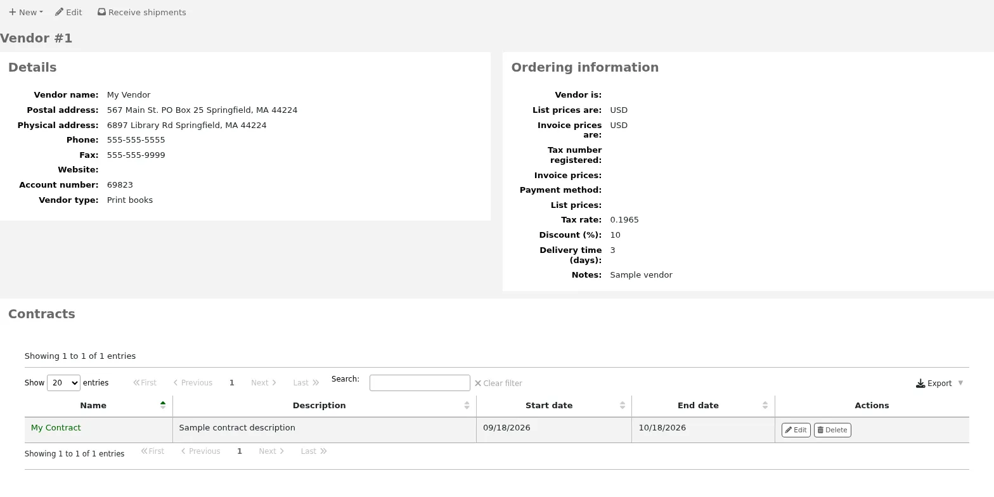Open the New dropdown menu
The height and width of the screenshot is (497, 994).
pyautogui.click(x=26, y=12)
